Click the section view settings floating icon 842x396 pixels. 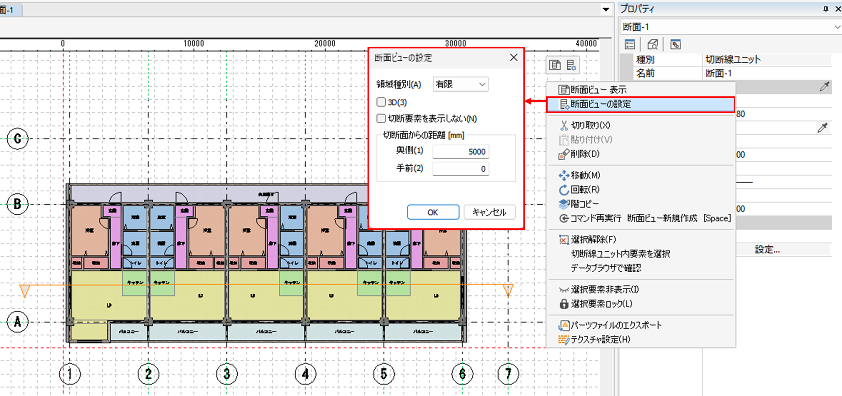point(571,65)
